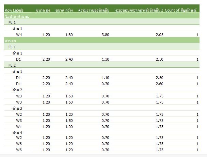The height and width of the screenshot is (157, 207).
Task: Click the W1 row label
Action: click(x=19, y=127)
